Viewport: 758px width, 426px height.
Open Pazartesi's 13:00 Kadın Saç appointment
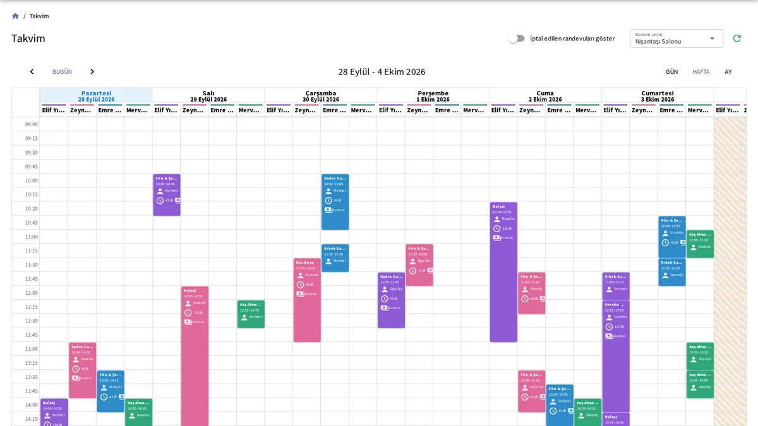(x=82, y=370)
